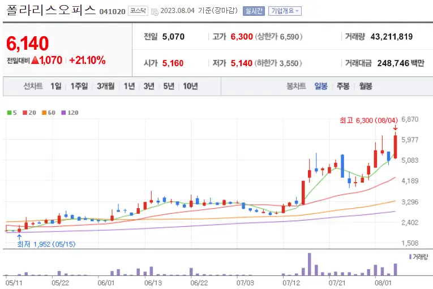Click the 저가 5,140 low price value
This screenshot has height=289, width=433.
(242, 63)
